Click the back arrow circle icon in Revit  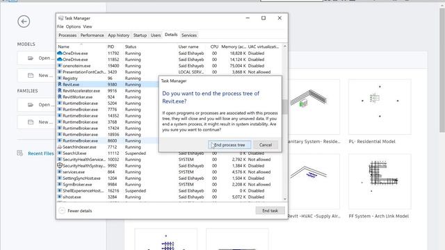coord(24,22)
